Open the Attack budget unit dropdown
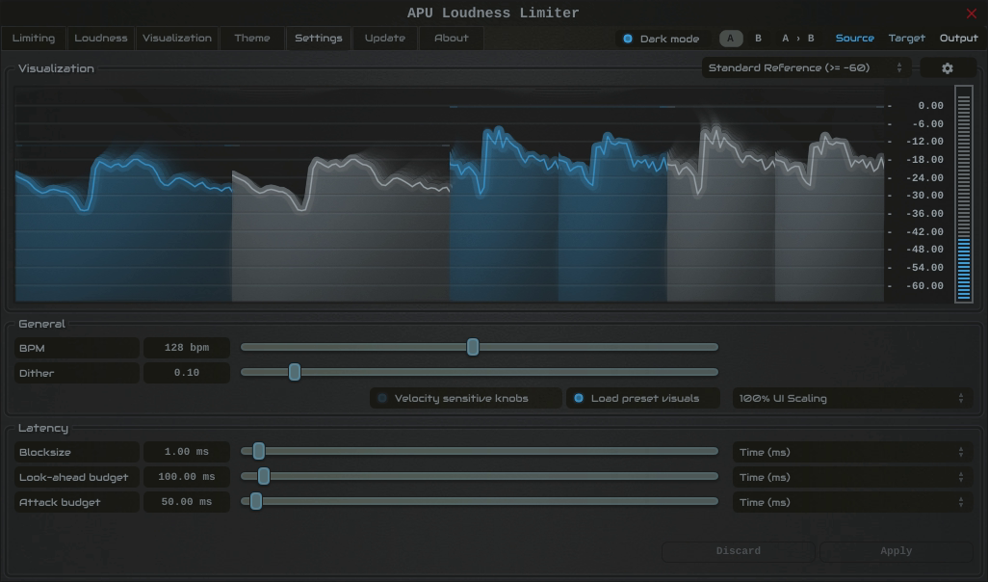988x582 pixels. coord(852,503)
